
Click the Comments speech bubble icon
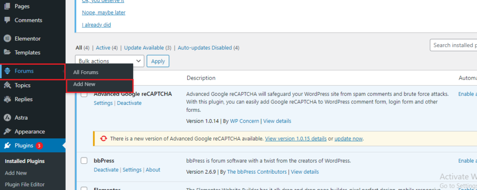[7, 20]
